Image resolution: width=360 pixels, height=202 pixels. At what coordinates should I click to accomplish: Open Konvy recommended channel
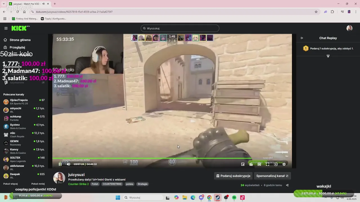click(x=24, y=151)
